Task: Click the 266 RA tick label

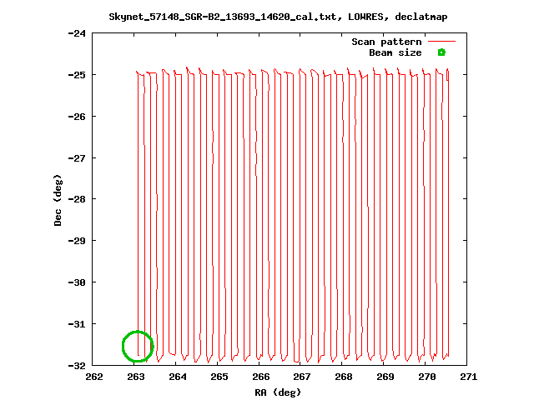Action: (261, 377)
